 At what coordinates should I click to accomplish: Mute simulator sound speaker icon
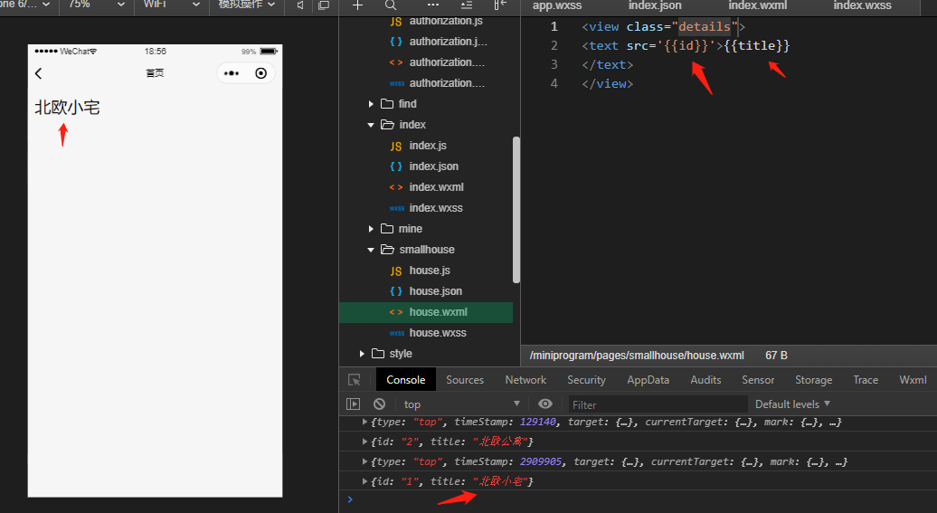coord(300,5)
